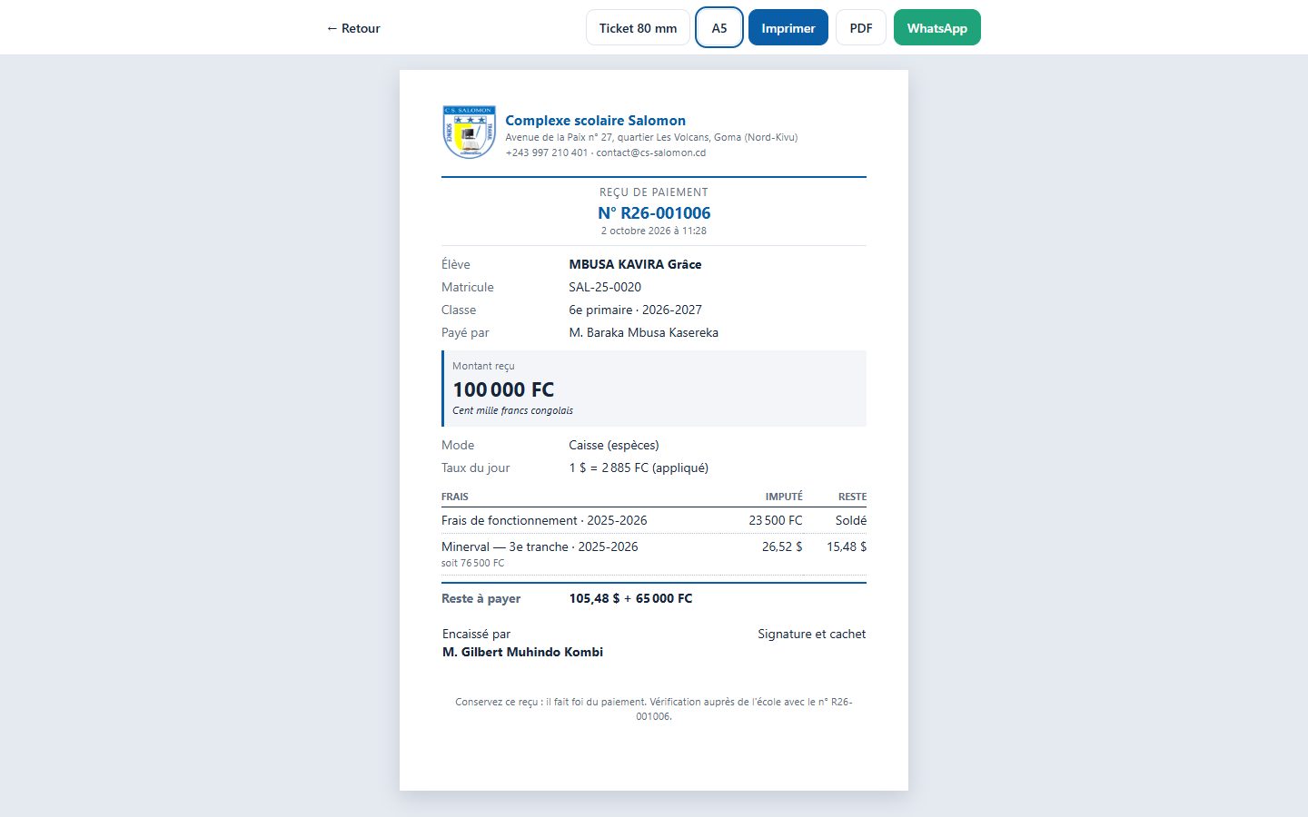Click the Frais de fonctionnement row
This screenshot has width=1308, height=817.
coord(654,520)
